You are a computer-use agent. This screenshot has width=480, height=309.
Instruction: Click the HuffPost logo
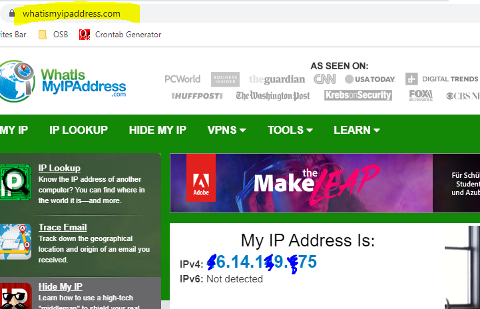[197, 96]
